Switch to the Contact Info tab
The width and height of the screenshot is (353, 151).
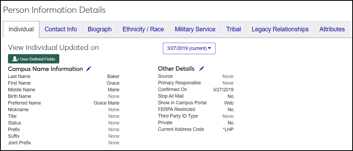(61, 29)
